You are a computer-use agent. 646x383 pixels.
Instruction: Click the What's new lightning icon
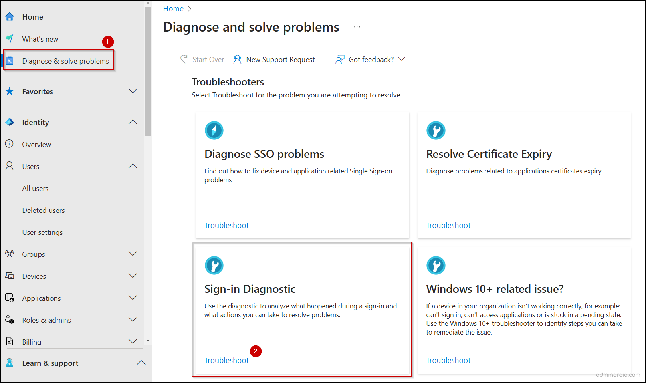tap(10, 38)
